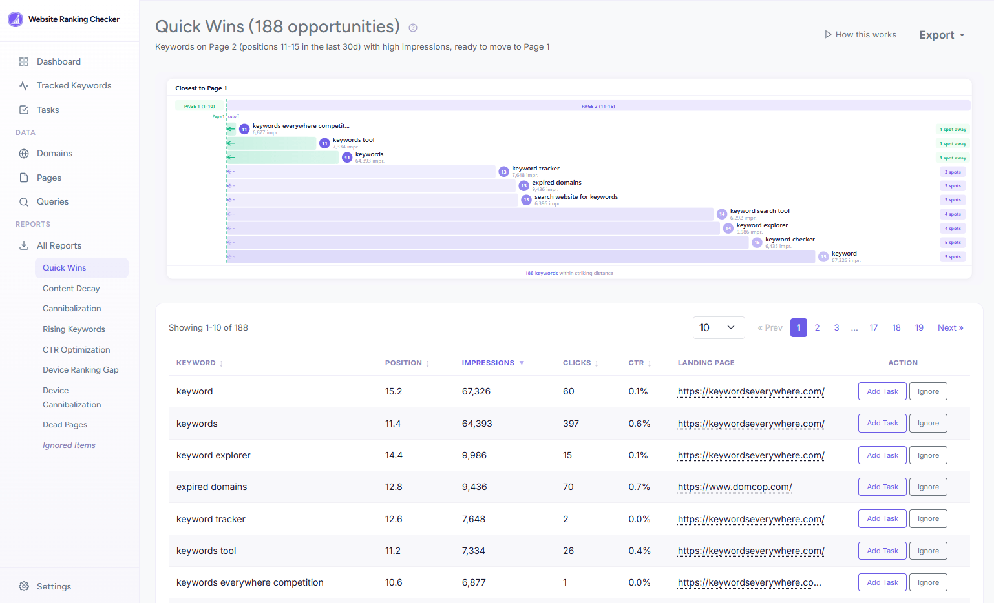The width and height of the screenshot is (994, 603).
Task: Open the Rising Keywords report
Action: pyautogui.click(x=74, y=329)
